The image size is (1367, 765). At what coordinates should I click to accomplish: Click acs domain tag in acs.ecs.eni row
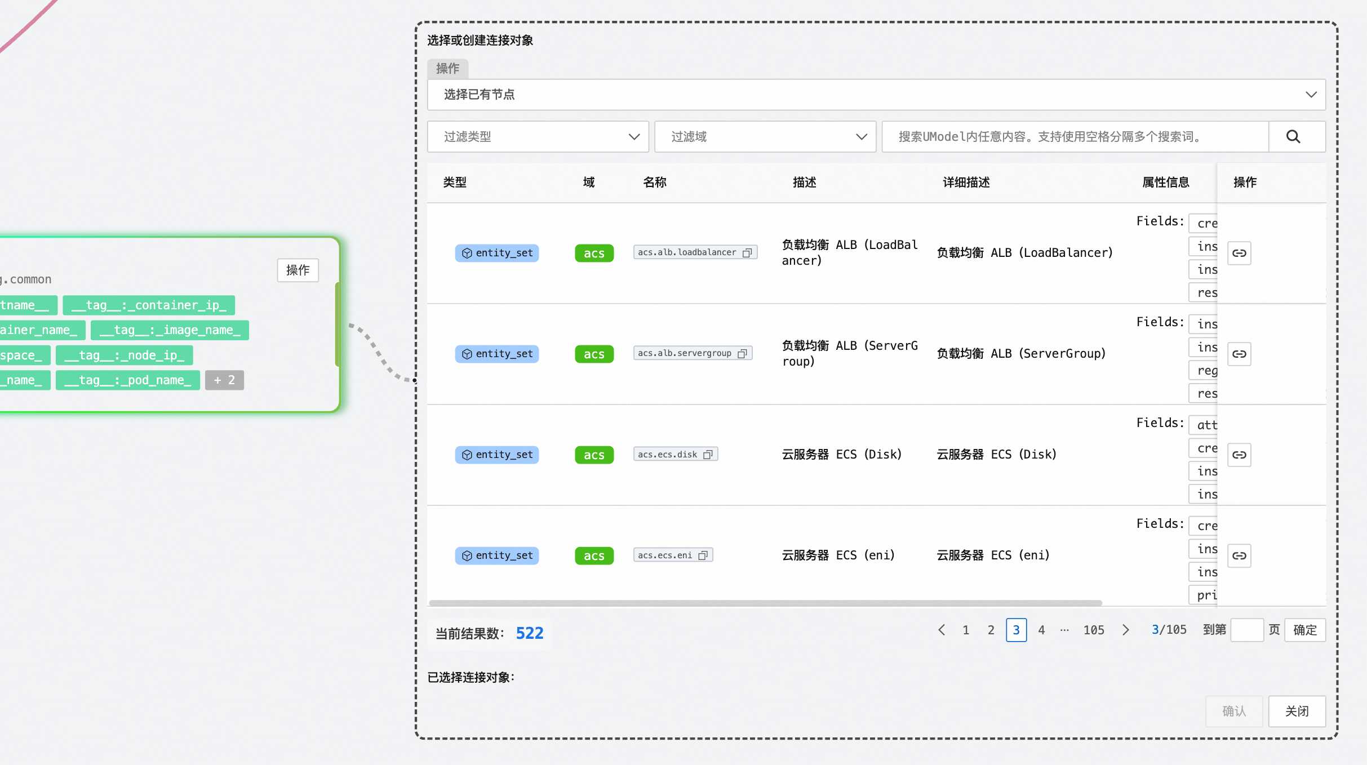[594, 555]
